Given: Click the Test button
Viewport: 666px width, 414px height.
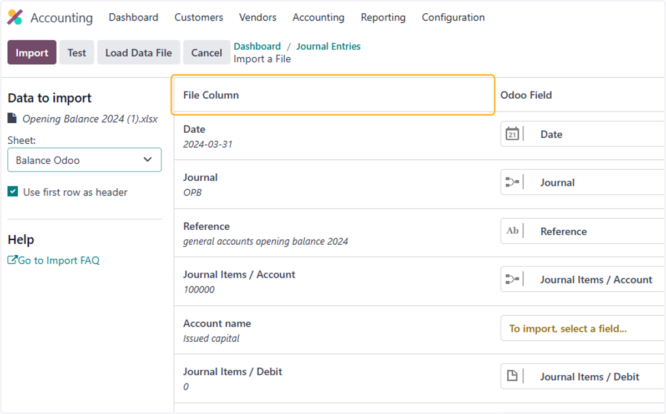Looking at the screenshot, I should pos(77,52).
